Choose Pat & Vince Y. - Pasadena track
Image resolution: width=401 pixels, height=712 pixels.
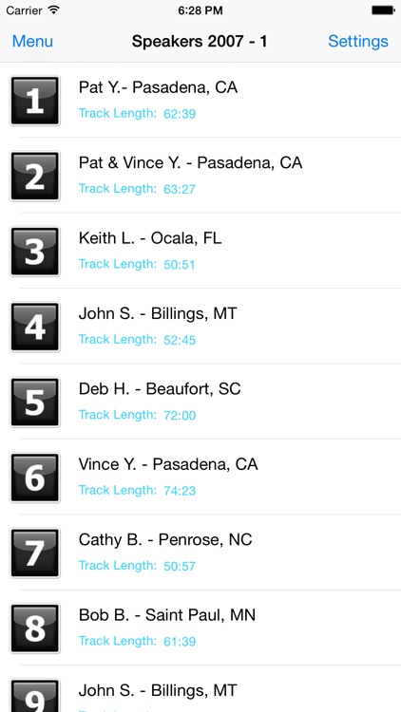pyautogui.click(x=200, y=176)
